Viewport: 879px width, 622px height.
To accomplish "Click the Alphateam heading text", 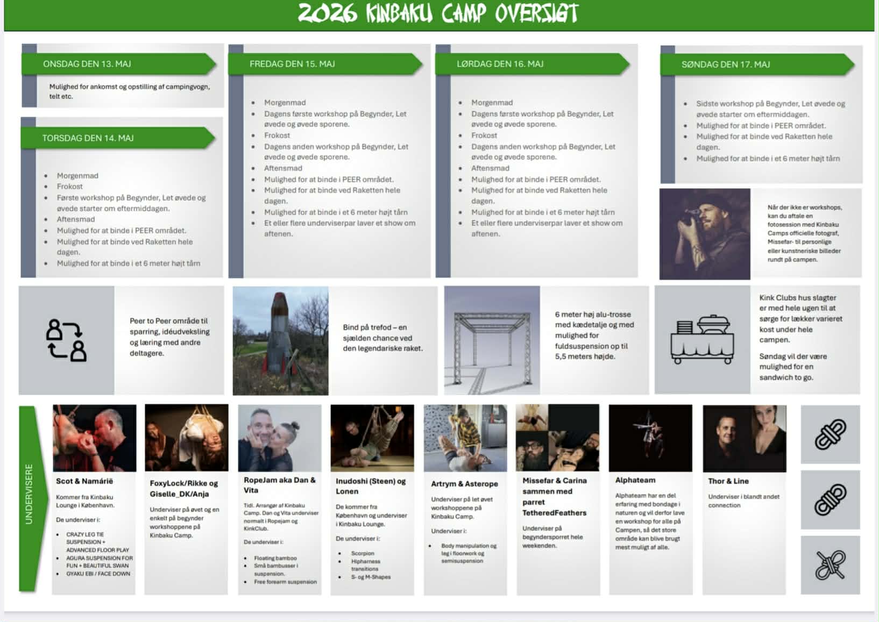I will [x=635, y=480].
